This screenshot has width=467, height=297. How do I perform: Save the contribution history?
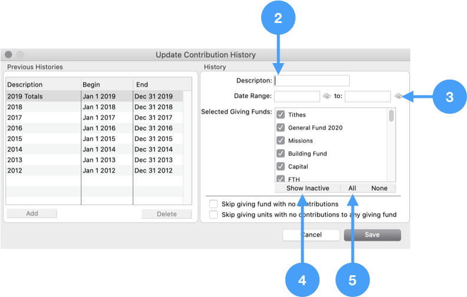coord(372,235)
